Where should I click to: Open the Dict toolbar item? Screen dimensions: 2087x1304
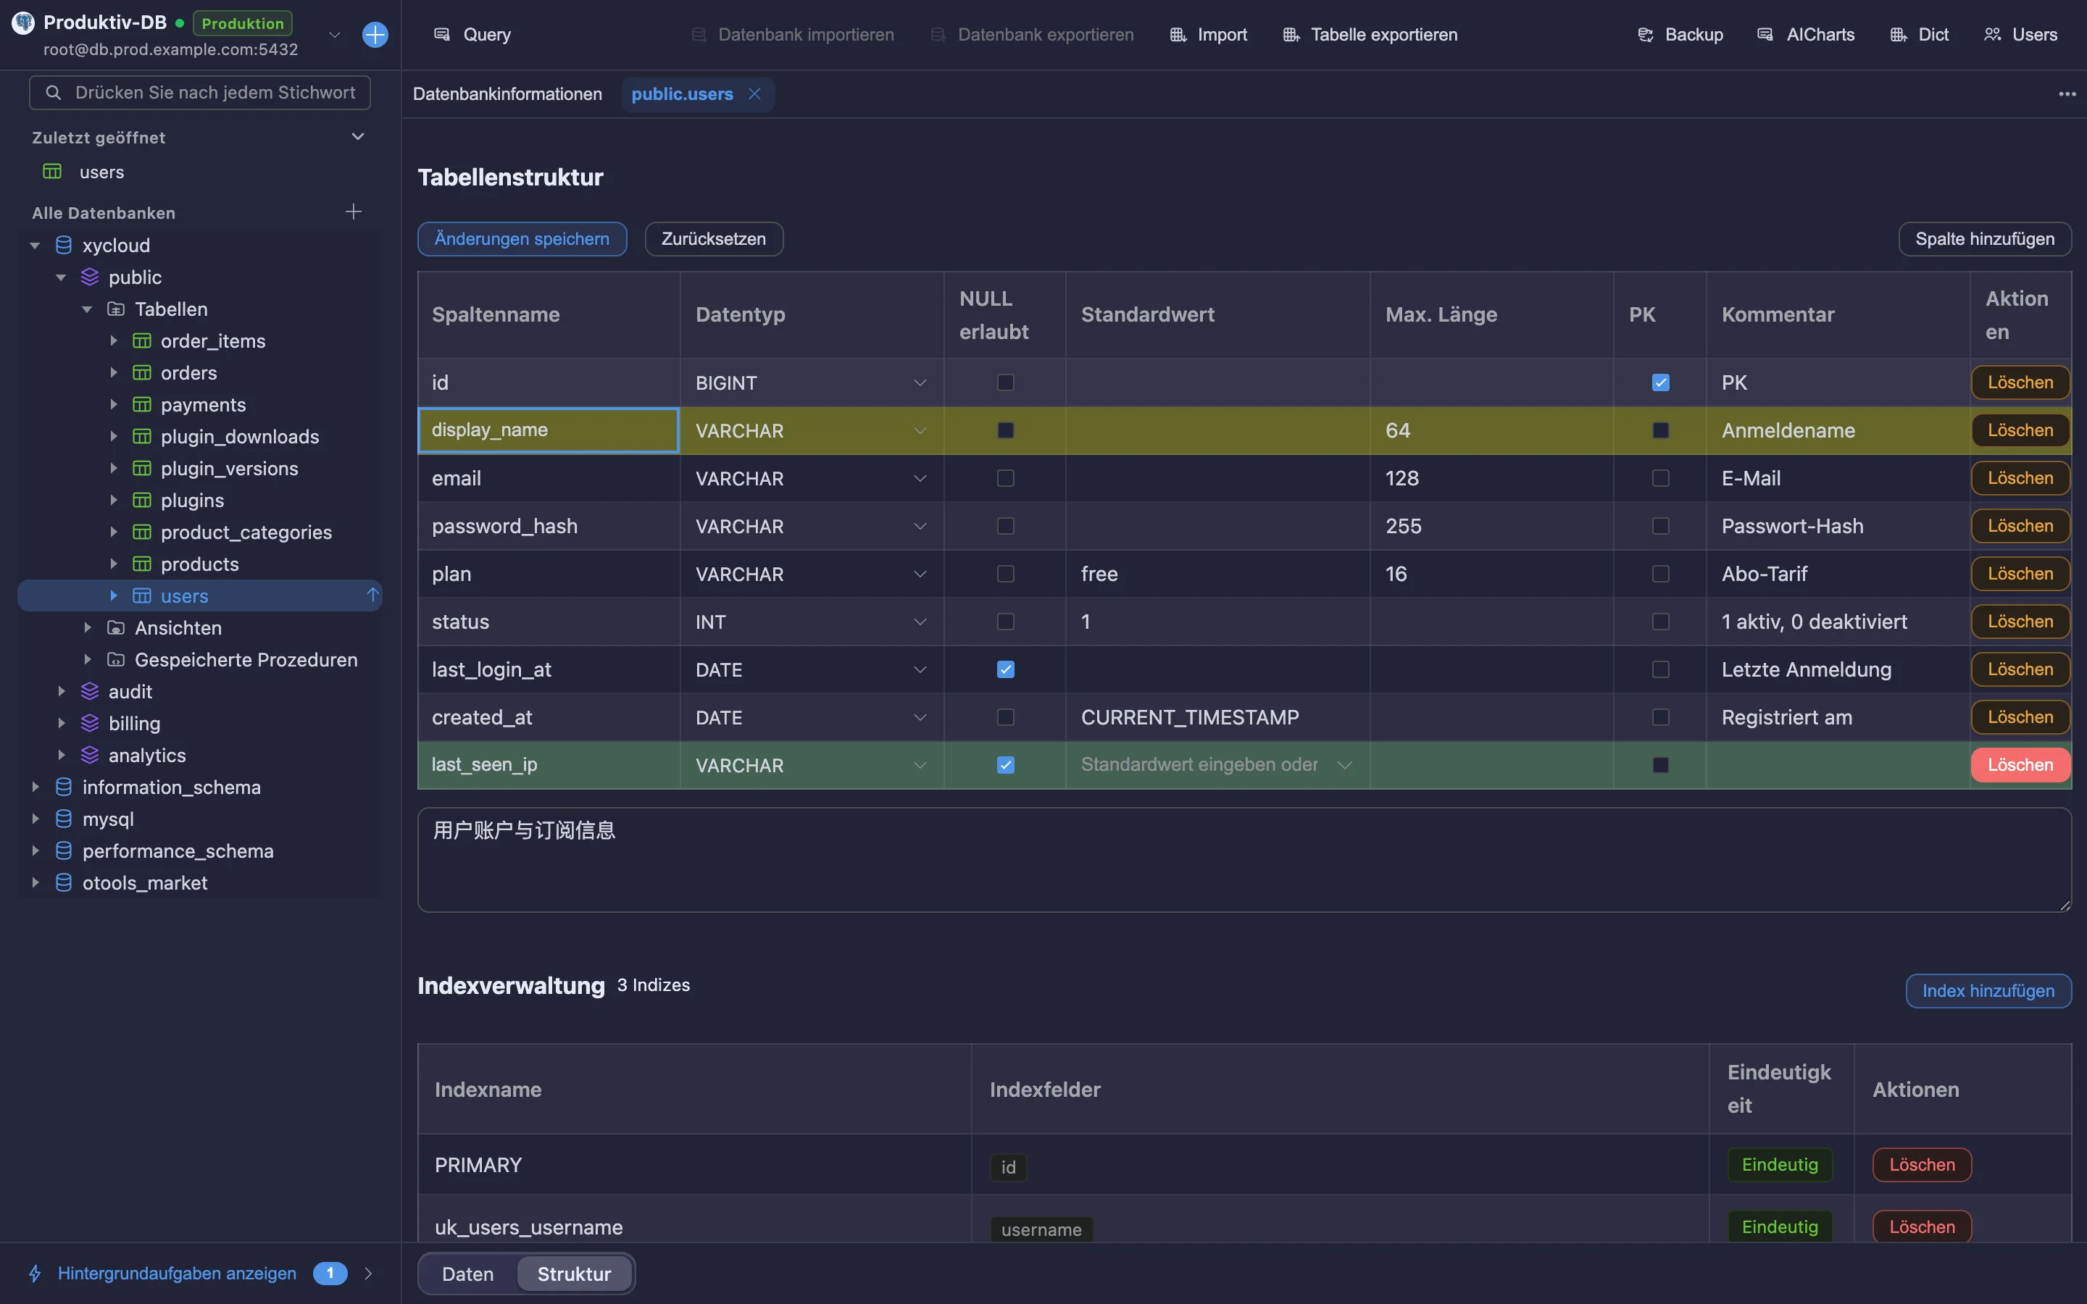[x=1919, y=35]
